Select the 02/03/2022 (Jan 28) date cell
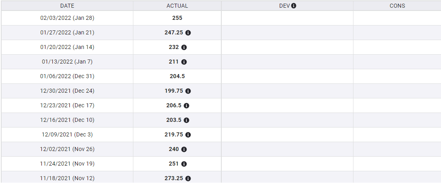The image size is (441, 183). (x=67, y=18)
